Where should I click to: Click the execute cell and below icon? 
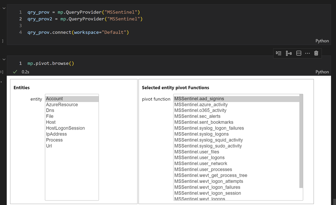[x=289, y=53]
